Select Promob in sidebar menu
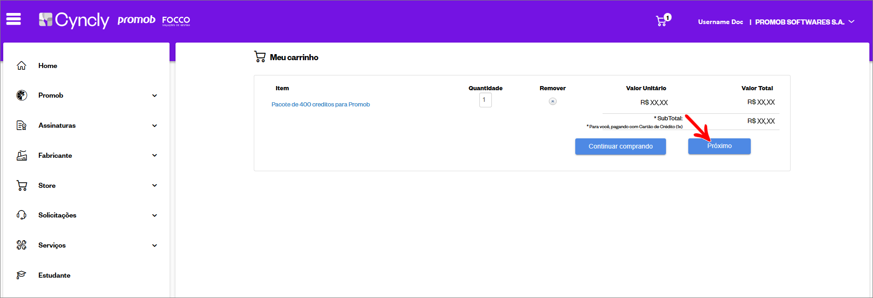 [50, 95]
